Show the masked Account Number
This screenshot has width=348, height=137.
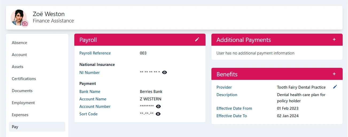coord(158,107)
